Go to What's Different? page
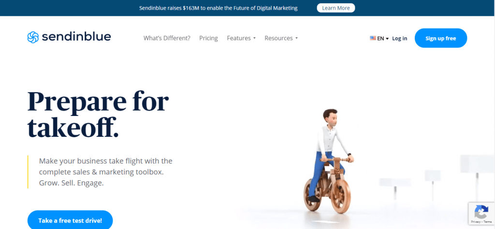Viewport: 495px width, 229px height. [x=167, y=38]
